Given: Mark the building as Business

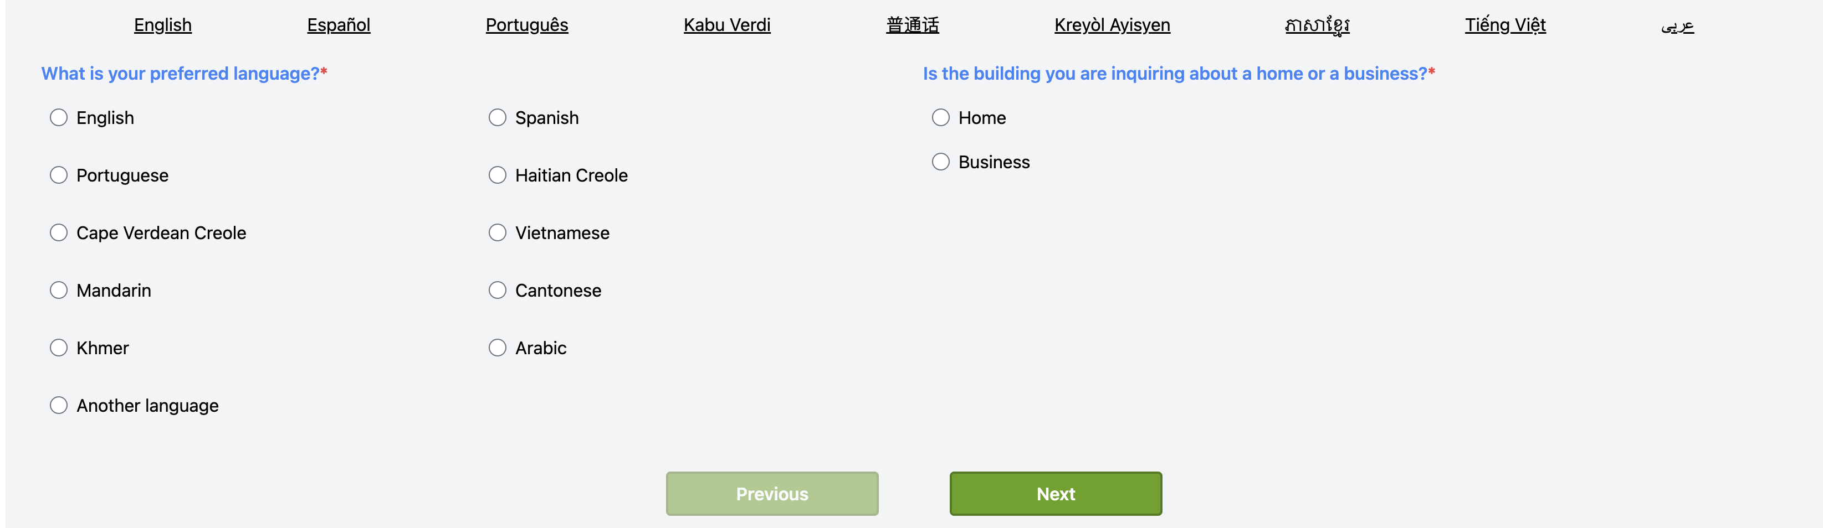Looking at the screenshot, I should coord(940,162).
